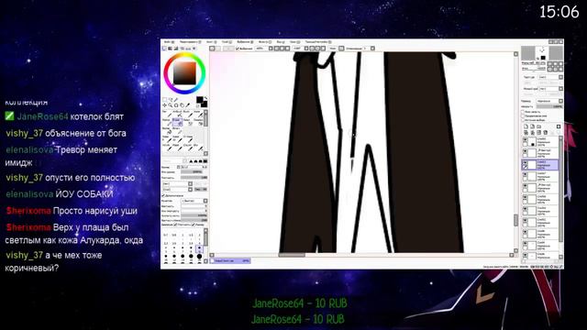Toggle the selection display checkbox in top toolbar
Viewport: 587px width, 330px height.
(x=238, y=49)
